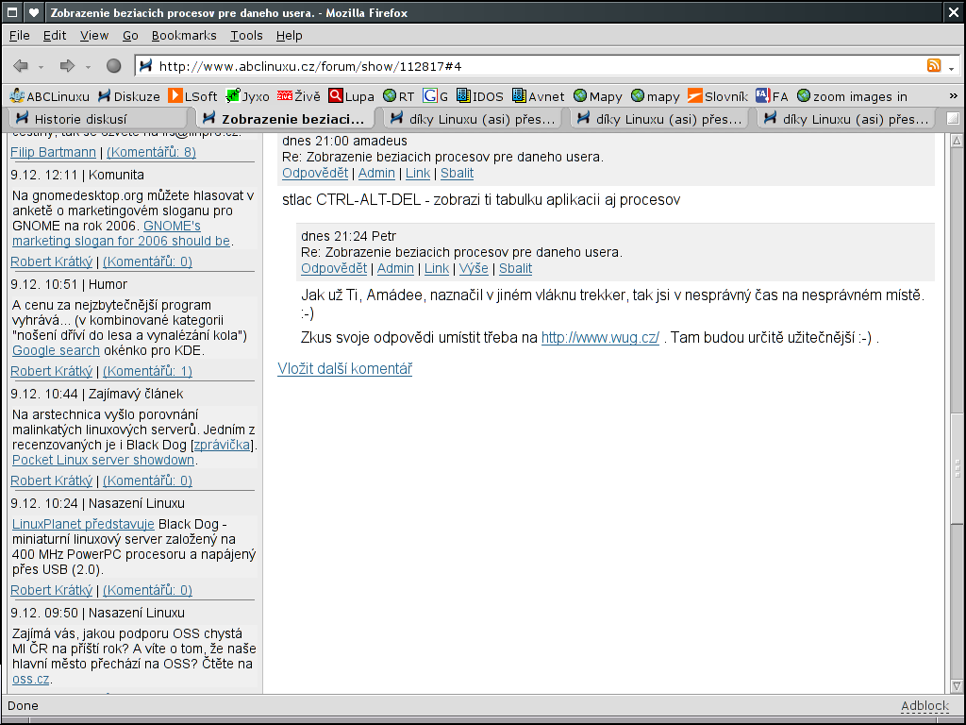This screenshot has height=725, width=966.
Task: Open the http://www.wug.cz/ link
Action: [x=600, y=338]
